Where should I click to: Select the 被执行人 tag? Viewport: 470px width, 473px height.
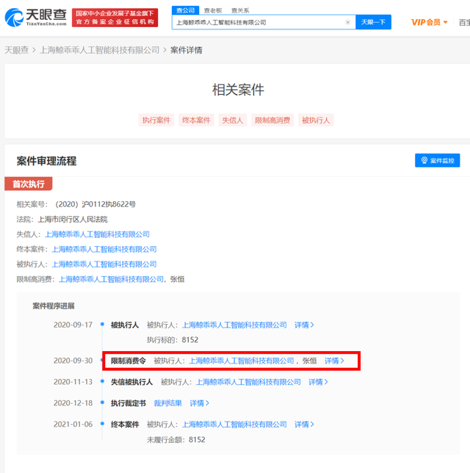click(x=316, y=120)
